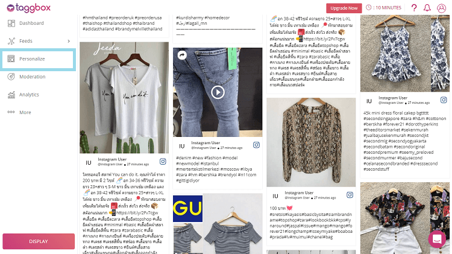Open the 10 MINUTES timer indicator
This screenshot has width=452, height=254.
point(383,8)
